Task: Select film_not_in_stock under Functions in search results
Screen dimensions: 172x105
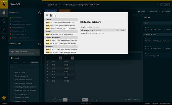Action: coord(61,52)
